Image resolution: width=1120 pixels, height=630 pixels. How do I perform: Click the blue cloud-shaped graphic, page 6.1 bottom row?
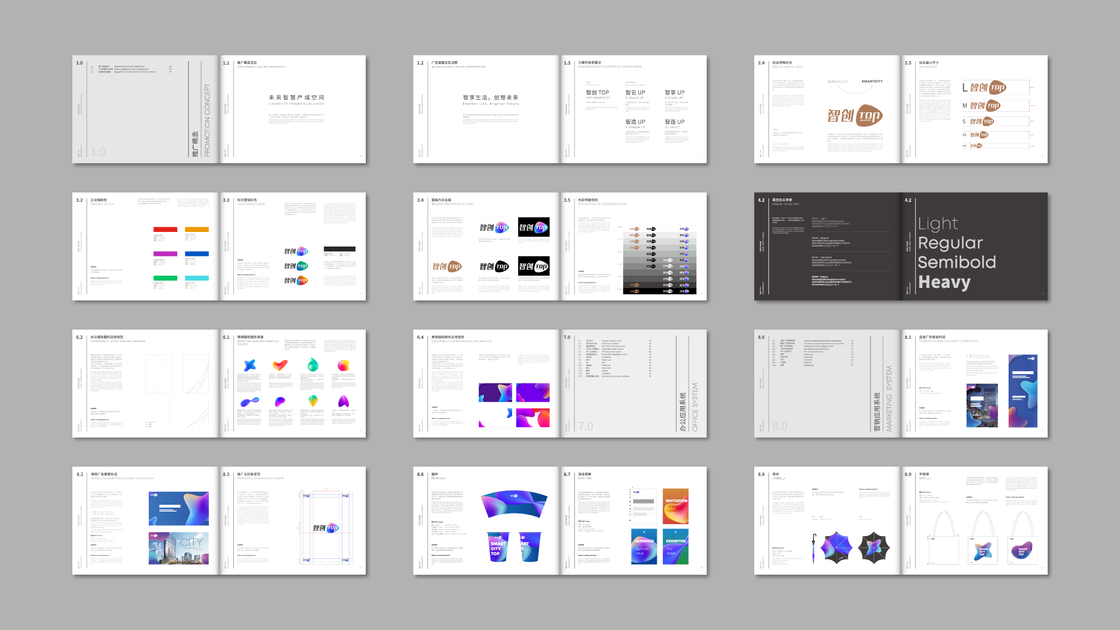[x=250, y=402]
